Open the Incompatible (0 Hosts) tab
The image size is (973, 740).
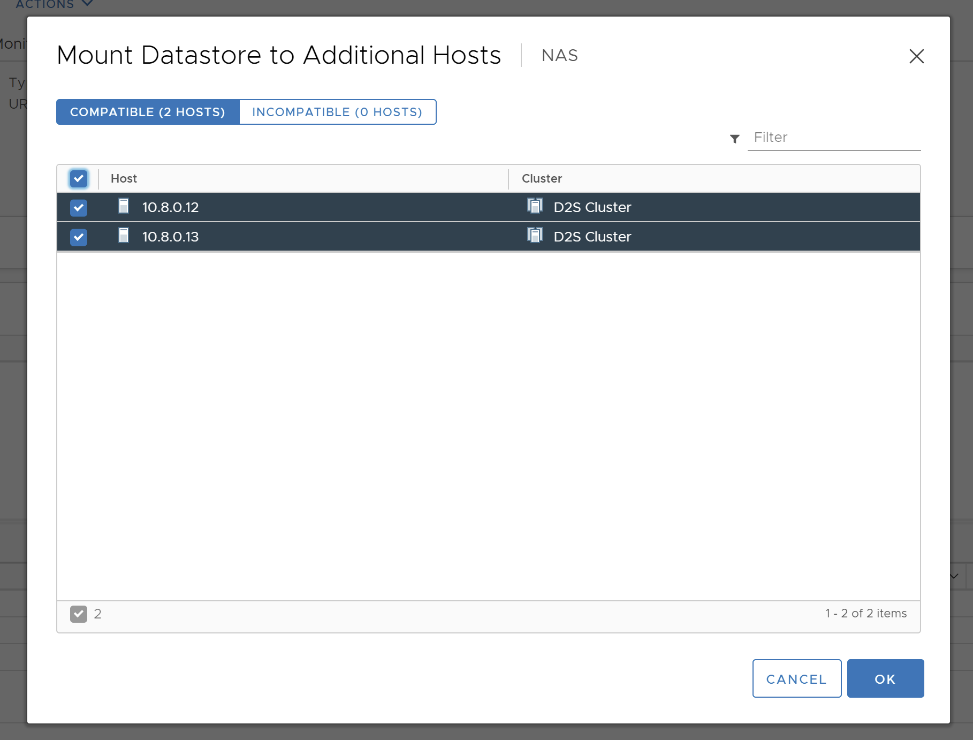coord(337,112)
